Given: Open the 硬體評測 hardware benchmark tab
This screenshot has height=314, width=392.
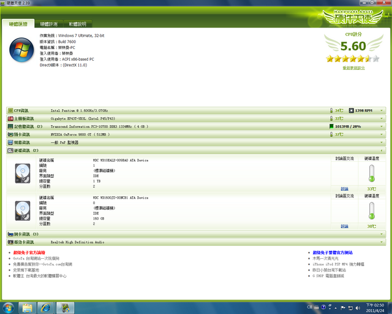Looking at the screenshot, I should (x=49, y=24).
